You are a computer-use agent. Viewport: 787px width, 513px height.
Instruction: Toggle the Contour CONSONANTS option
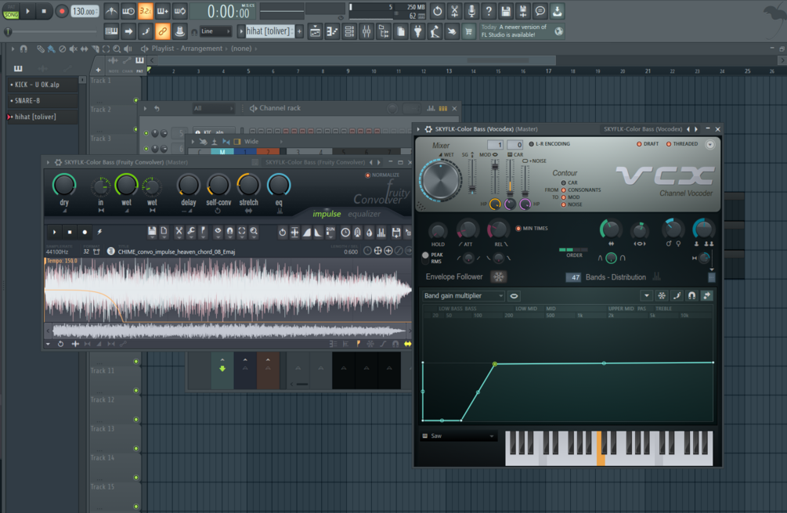[581, 190]
